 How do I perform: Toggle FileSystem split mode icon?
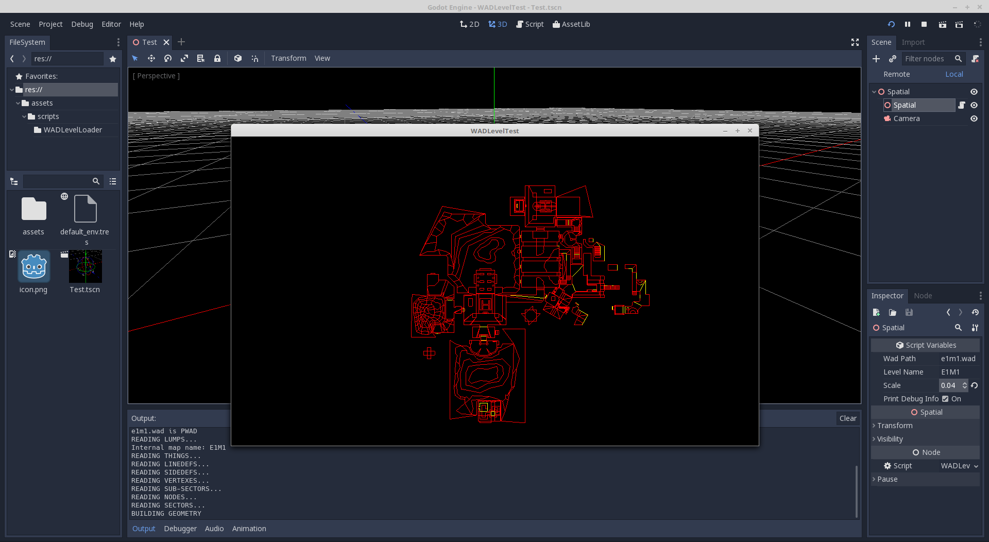[x=14, y=181]
